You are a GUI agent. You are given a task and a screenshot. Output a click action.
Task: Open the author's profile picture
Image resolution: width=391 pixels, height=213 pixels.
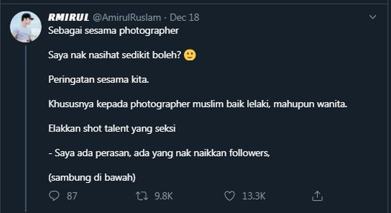click(25, 27)
